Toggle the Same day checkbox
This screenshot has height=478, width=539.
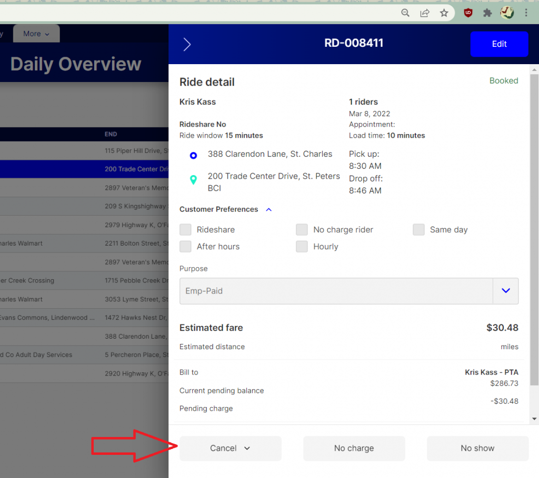(x=418, y=230)
